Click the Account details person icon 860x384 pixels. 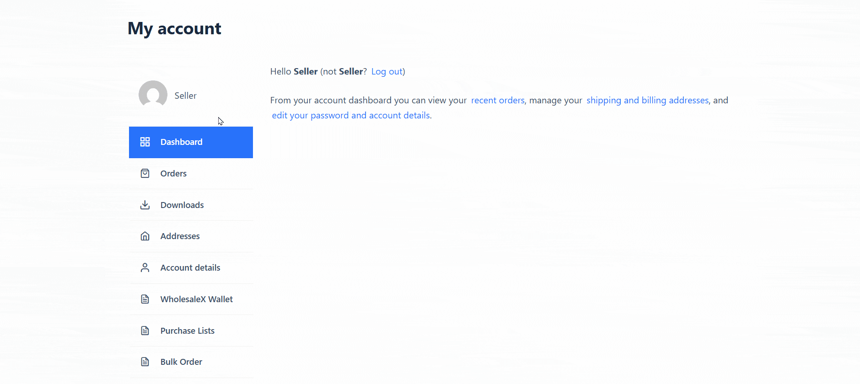(145, 268)
